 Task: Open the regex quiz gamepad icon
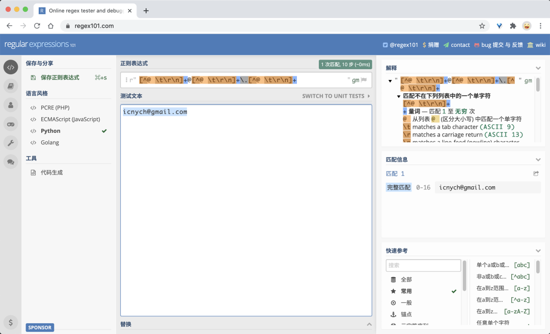[11, 124]
